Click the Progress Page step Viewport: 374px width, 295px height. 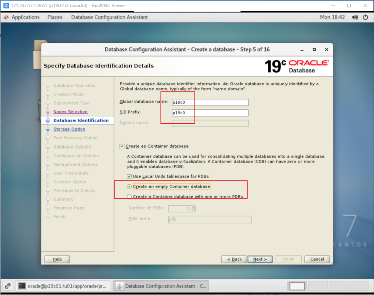68,208
